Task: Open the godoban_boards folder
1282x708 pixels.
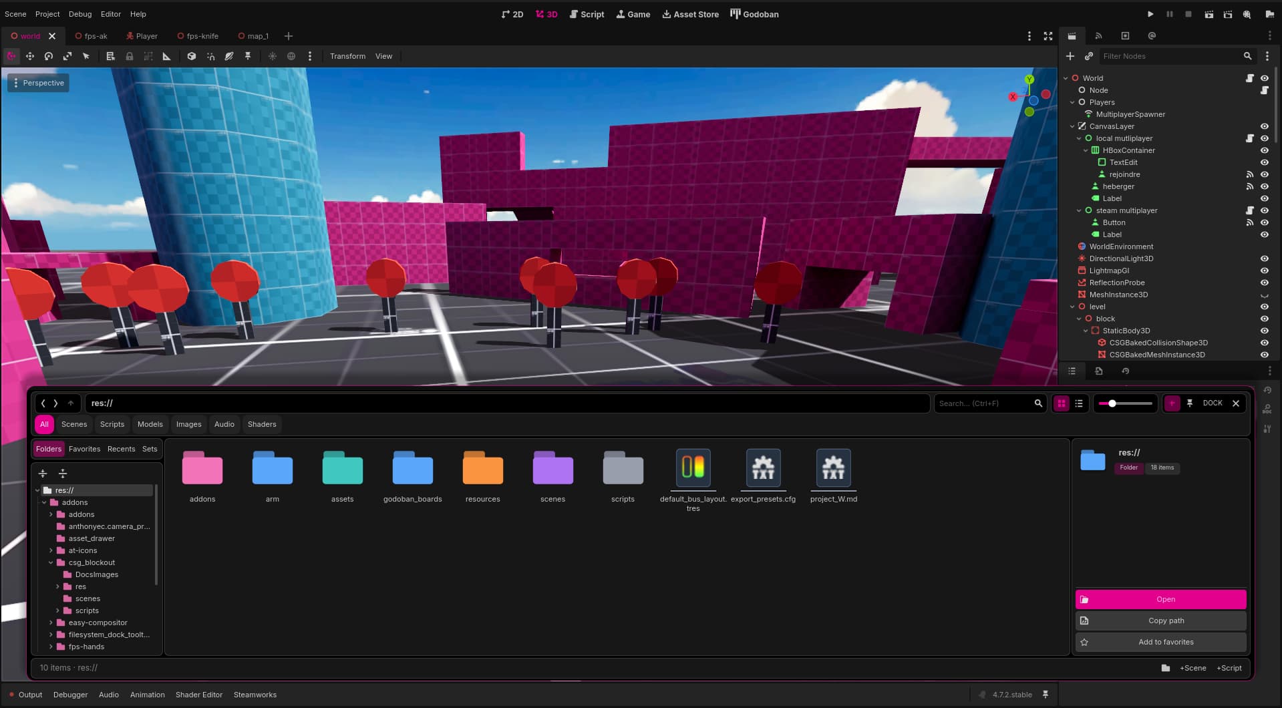Action: (x=413, y=476)
